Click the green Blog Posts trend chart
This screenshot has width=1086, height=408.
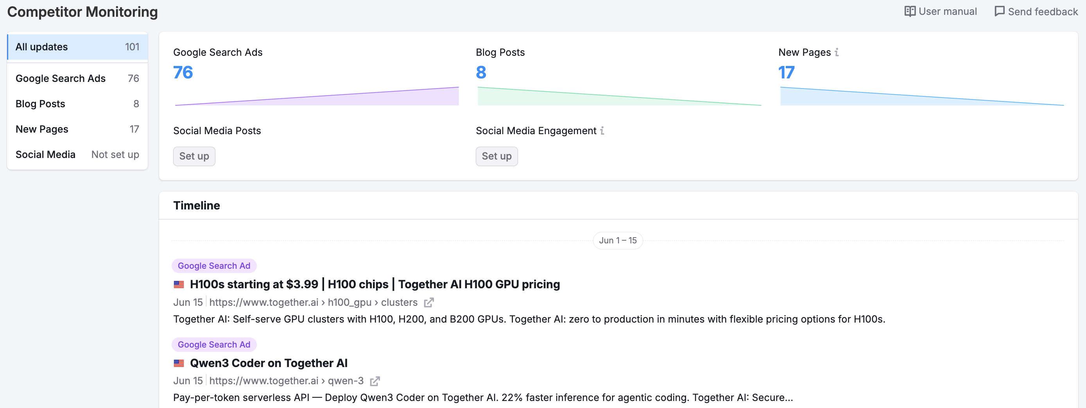pos(619,96)
